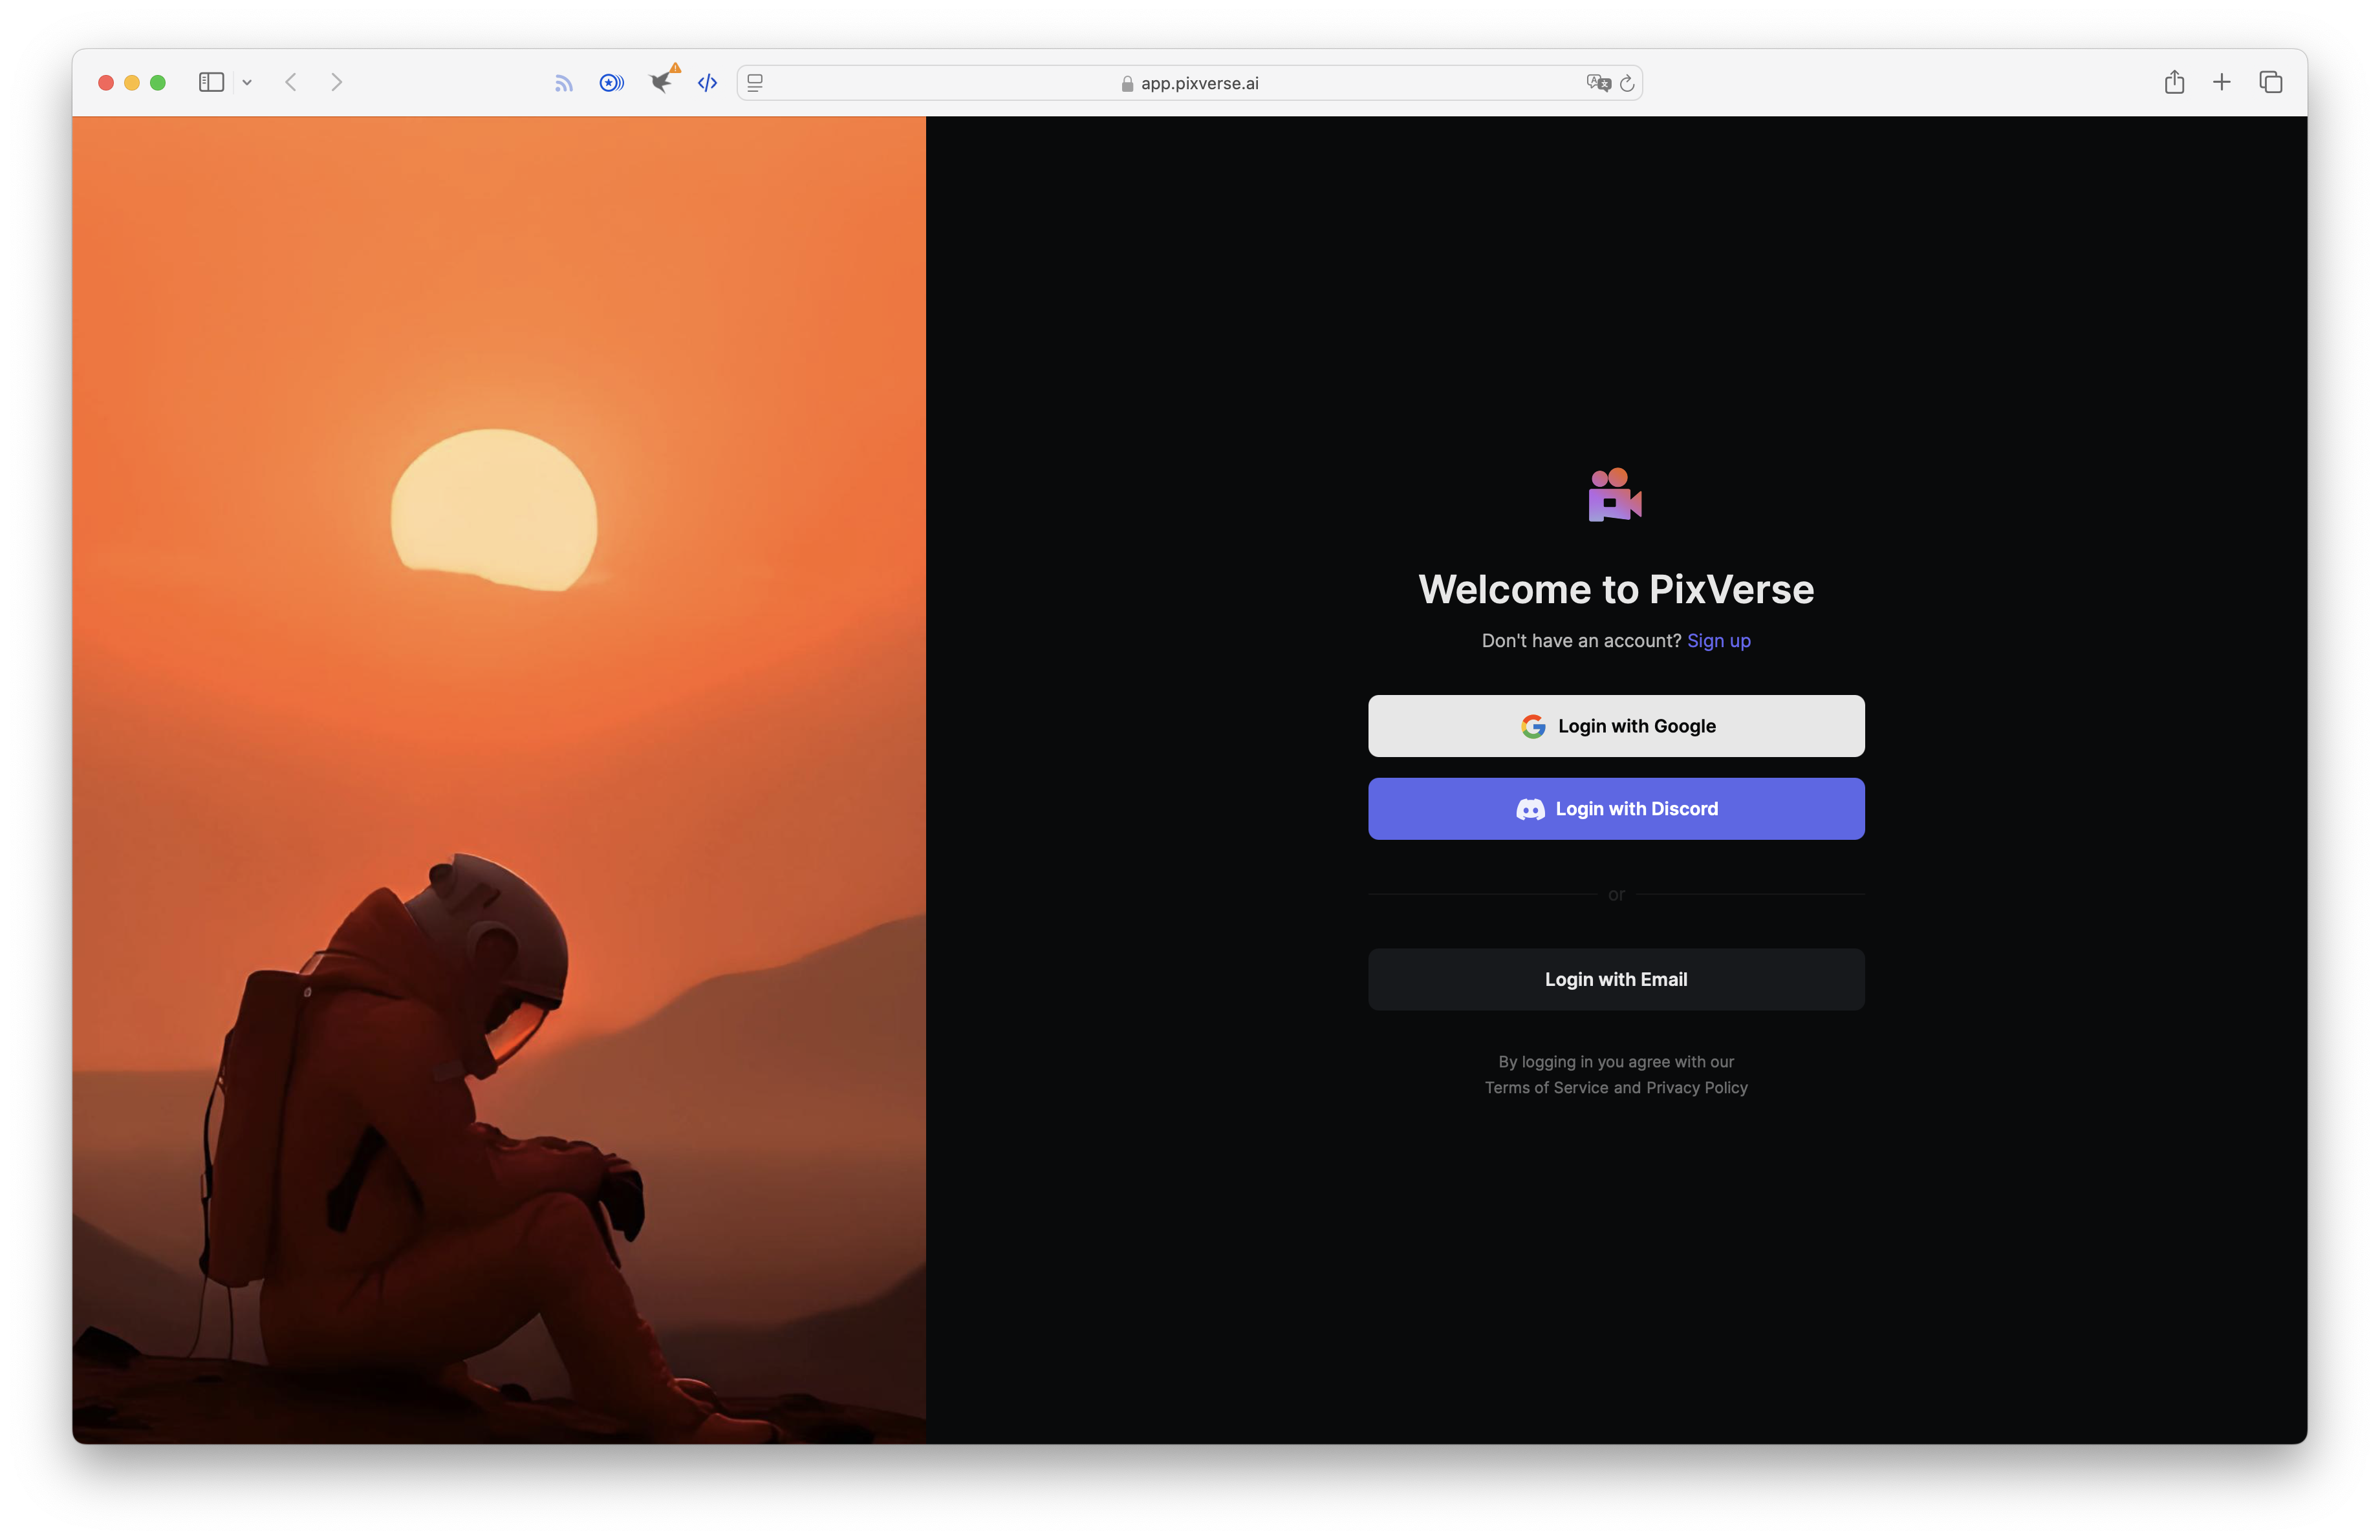The image size is (2380, 1540).
Task: Click the blue circular star extension icon
Action: pyautogui.click(x=611, y=83)
